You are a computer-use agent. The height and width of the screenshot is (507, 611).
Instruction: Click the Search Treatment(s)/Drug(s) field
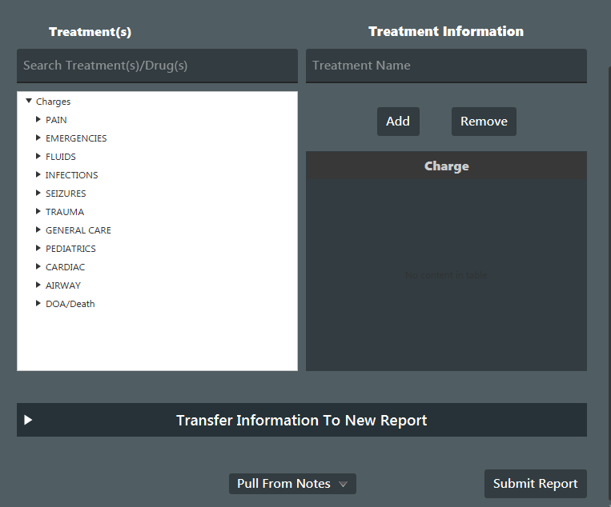pos(157,66)
